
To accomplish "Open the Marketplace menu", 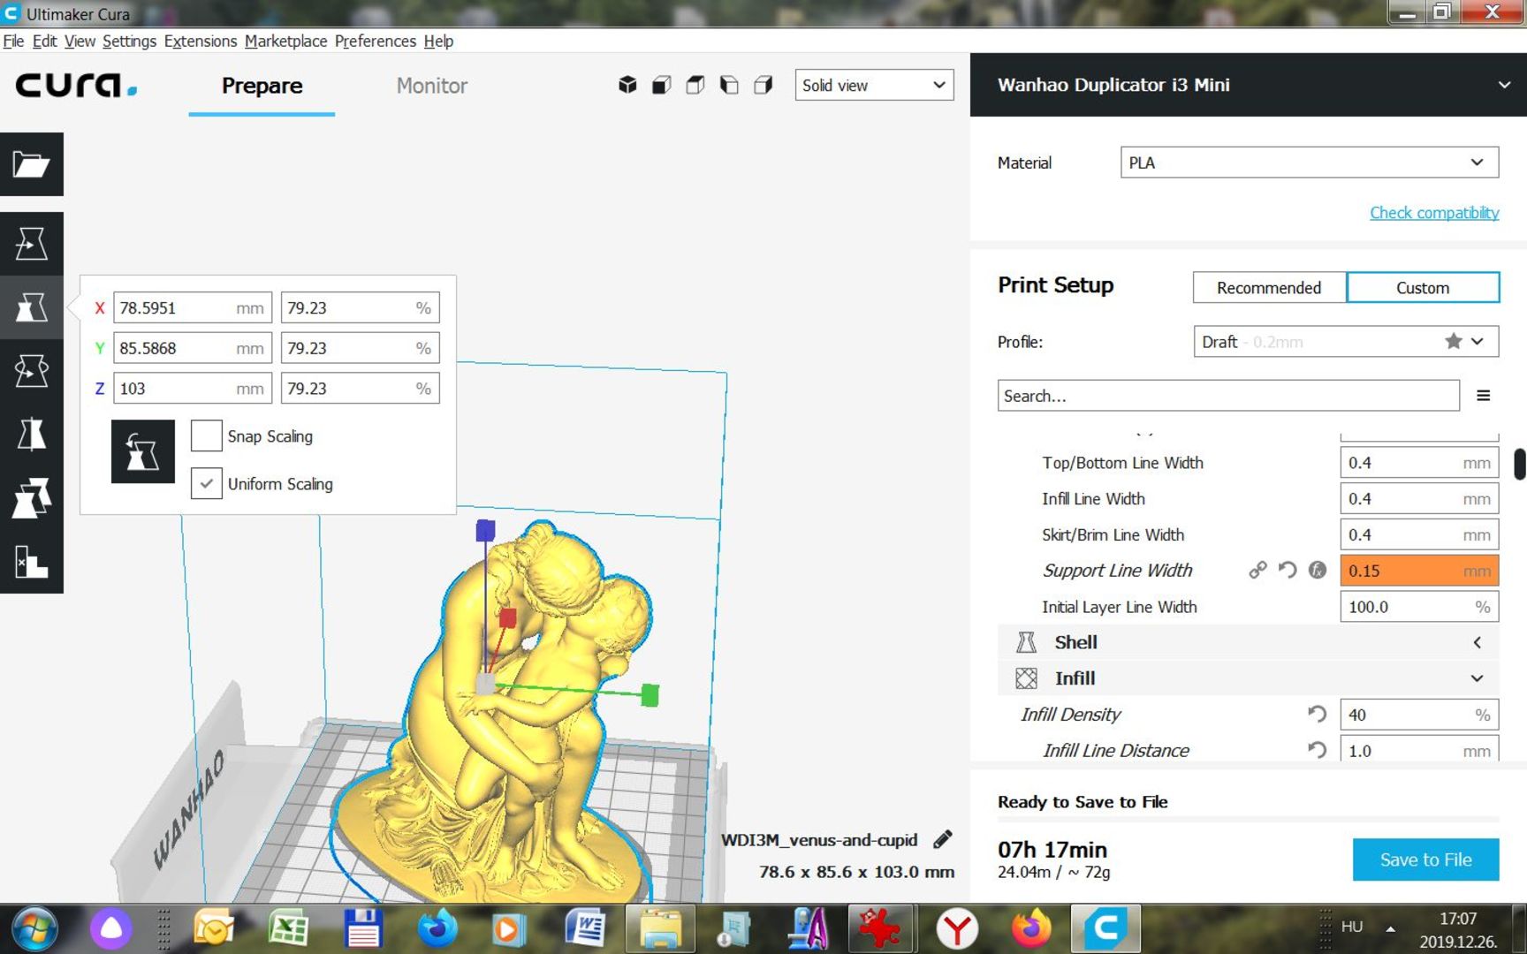I will 285,41.
